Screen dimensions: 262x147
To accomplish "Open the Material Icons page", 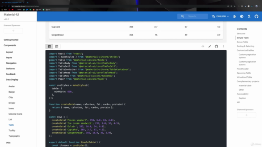I will [15, 114].
